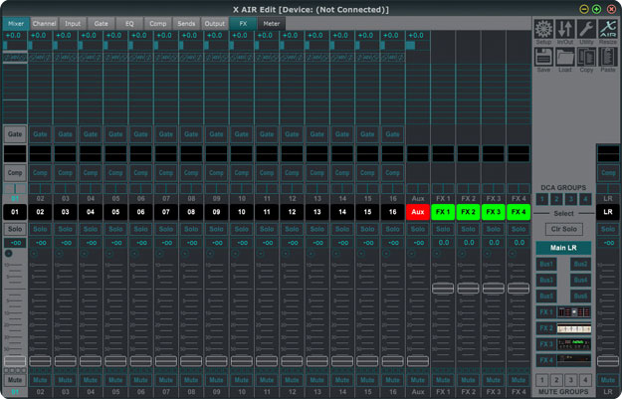622x399 pixels.
Task: Toggle Solo on channel 09
Action: [x=216, y=229]
